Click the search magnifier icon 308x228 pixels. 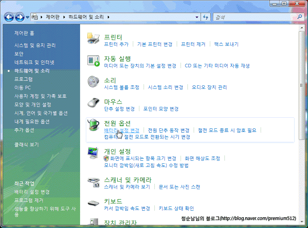coord(300,17)
